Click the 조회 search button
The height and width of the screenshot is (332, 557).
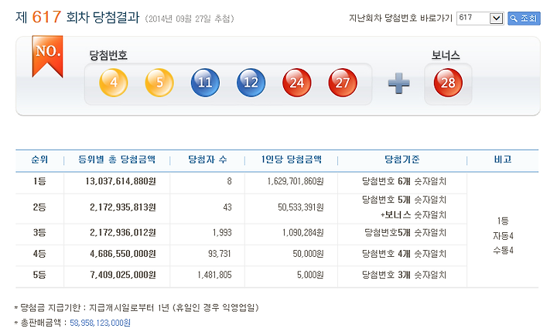[524, 18]
